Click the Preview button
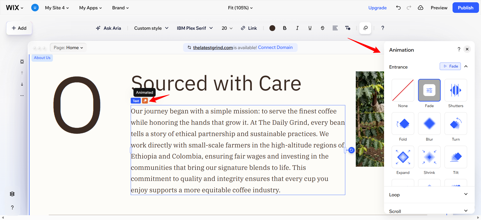481x220 pixels. click(439, 8)
